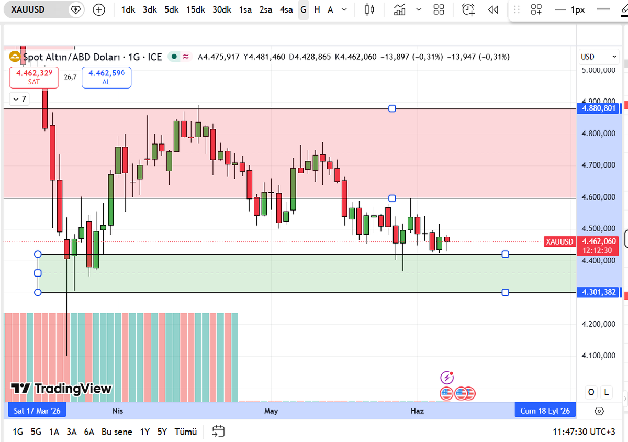Viewport: 628px width, 442px height.
Task: Set date range to Bu sene
Action: coord(118,432)
